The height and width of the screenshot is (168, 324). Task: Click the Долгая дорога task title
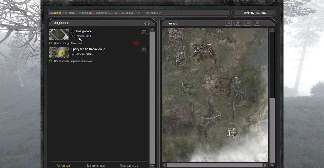coord(82,31)
